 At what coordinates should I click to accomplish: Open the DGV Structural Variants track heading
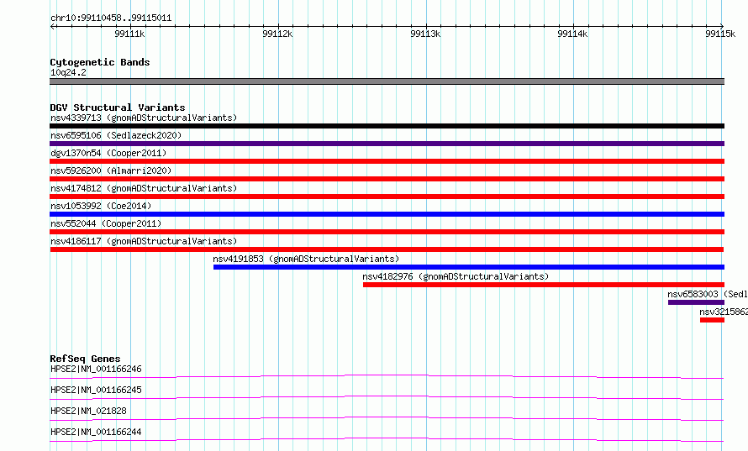(118, 108)
